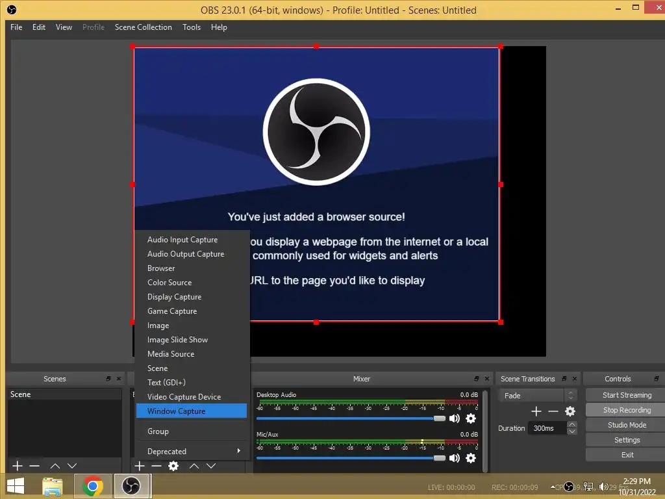Close the Scenes panel

[119, 379]
